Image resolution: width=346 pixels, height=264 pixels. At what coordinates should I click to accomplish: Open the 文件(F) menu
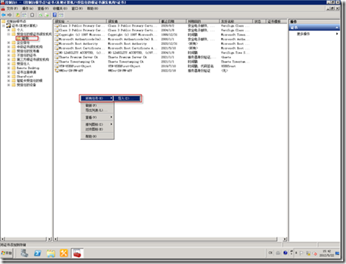tap(12, 8)
